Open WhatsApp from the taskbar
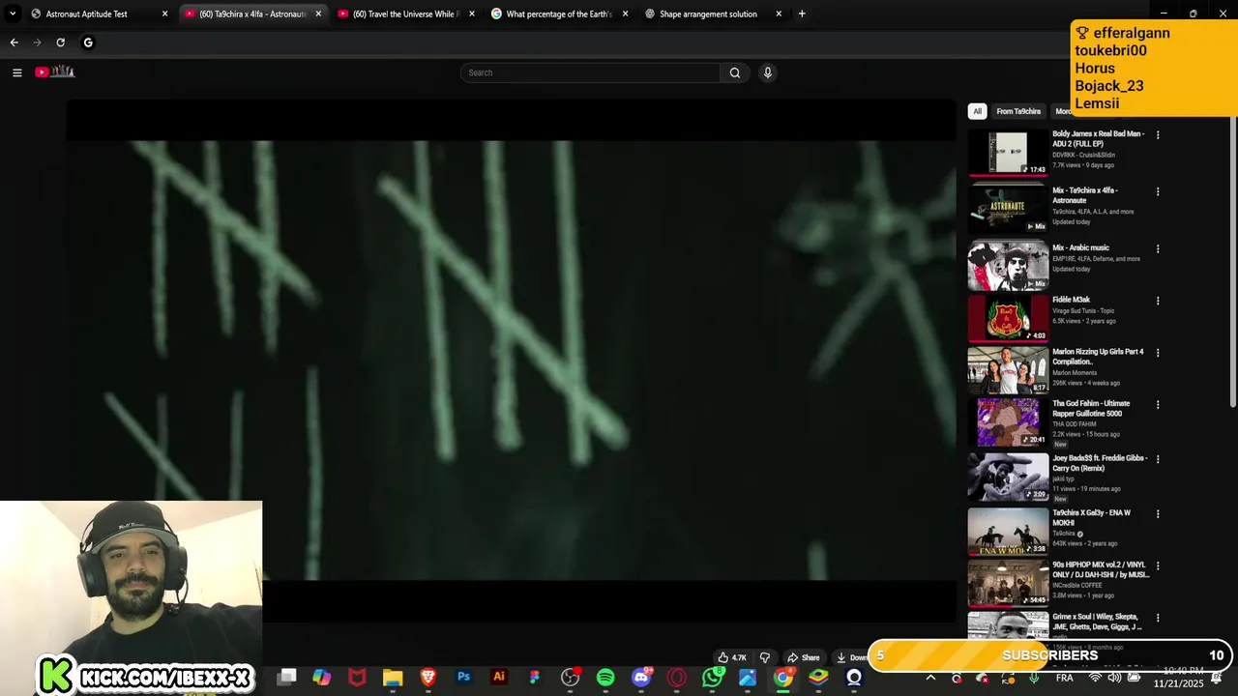The height and width of the screenshot is (696, 1238). point(713,678)
